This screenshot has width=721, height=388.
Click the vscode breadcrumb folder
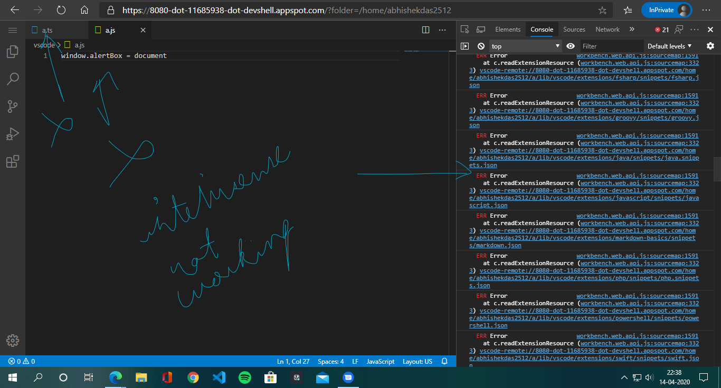click(x=44, y=45)
